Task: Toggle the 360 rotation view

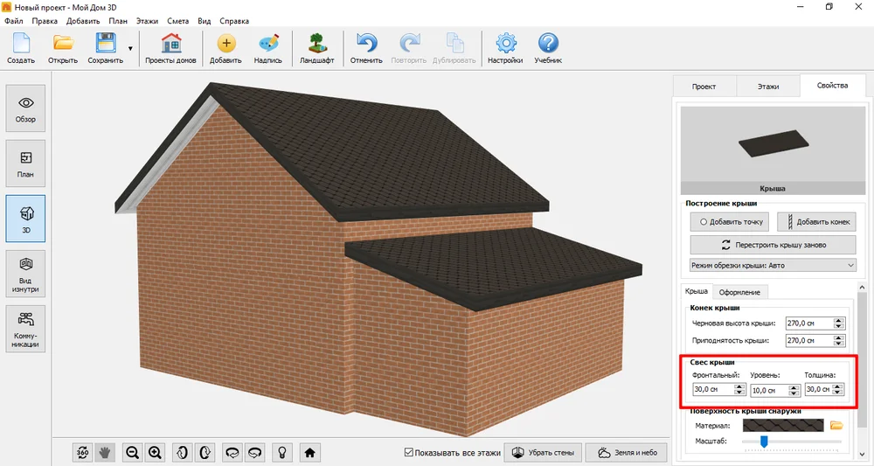Action: pos(82,453)
